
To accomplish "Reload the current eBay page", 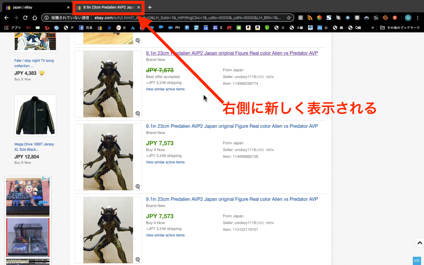I will pos(25,18).
